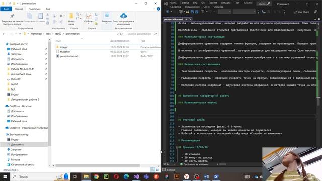Click the Выделить select-all icon
322x181 pixels.
107,15
